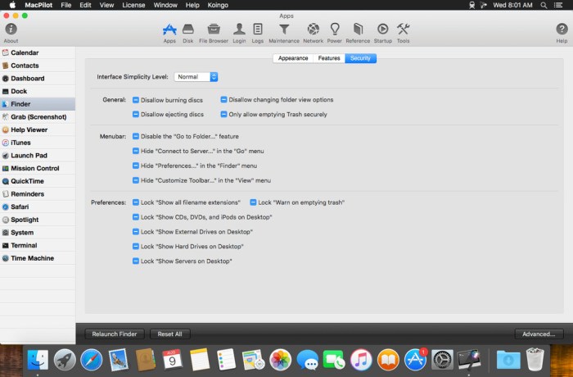Switch to the Features tab
The width and height of the screenshot is (573, 377).
(x=329, y=58)
